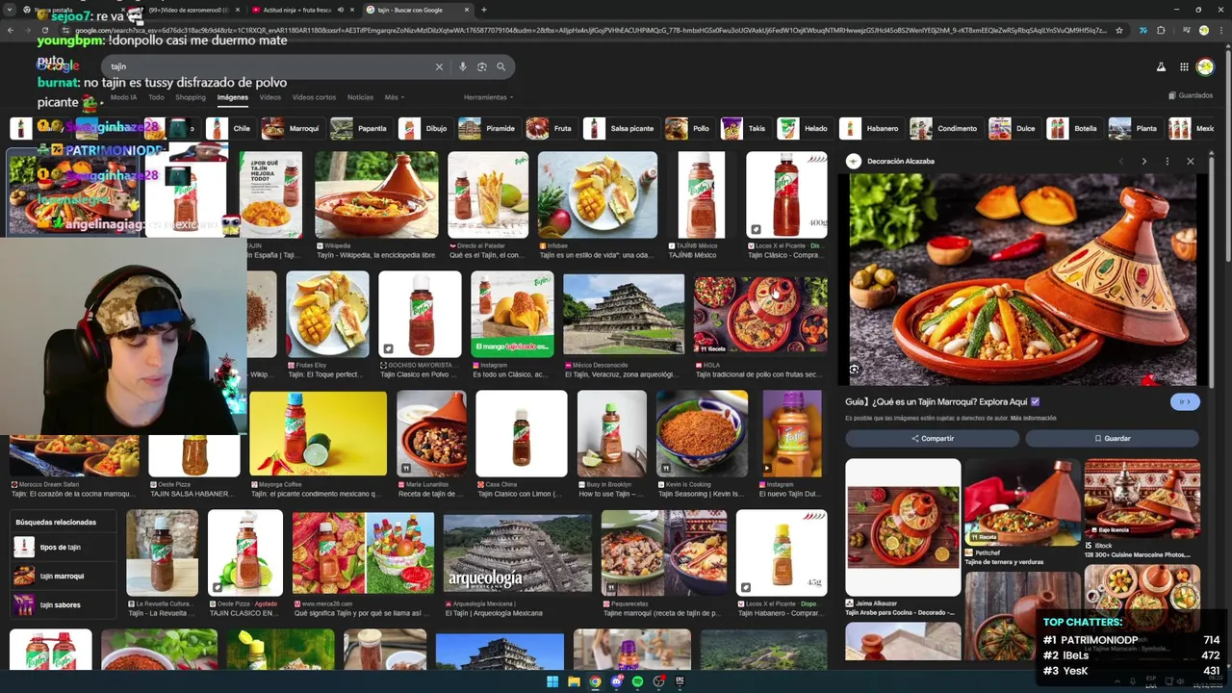Image resolution: width=1232 pixels, height=693 pixels.
Task: Switch to the Actitud ninja browser tab
Action: (295, 10)
